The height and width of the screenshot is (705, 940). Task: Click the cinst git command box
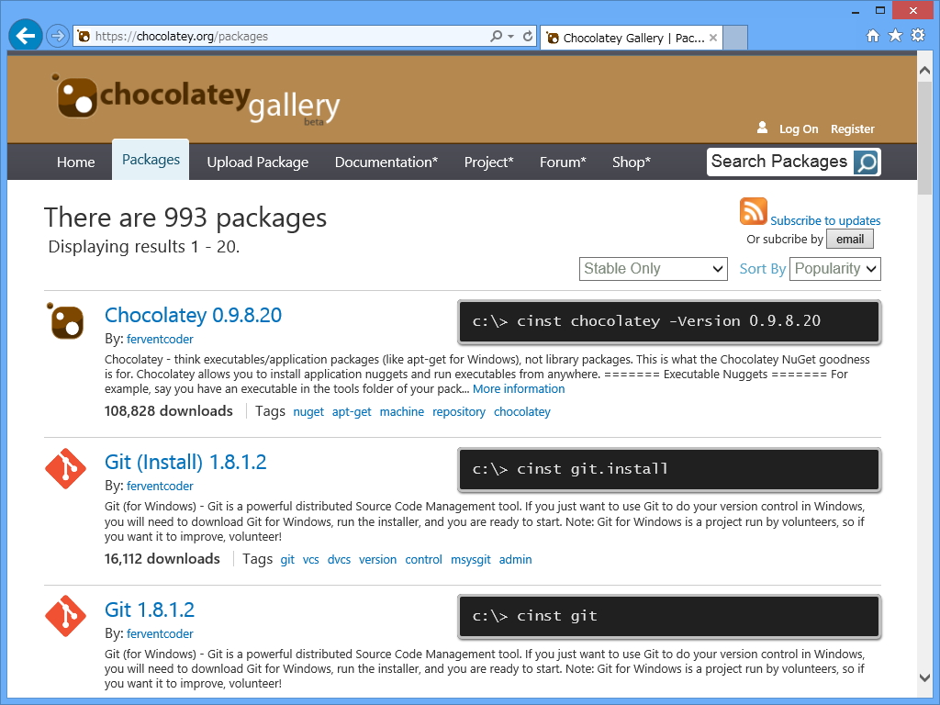pos(669,616)
